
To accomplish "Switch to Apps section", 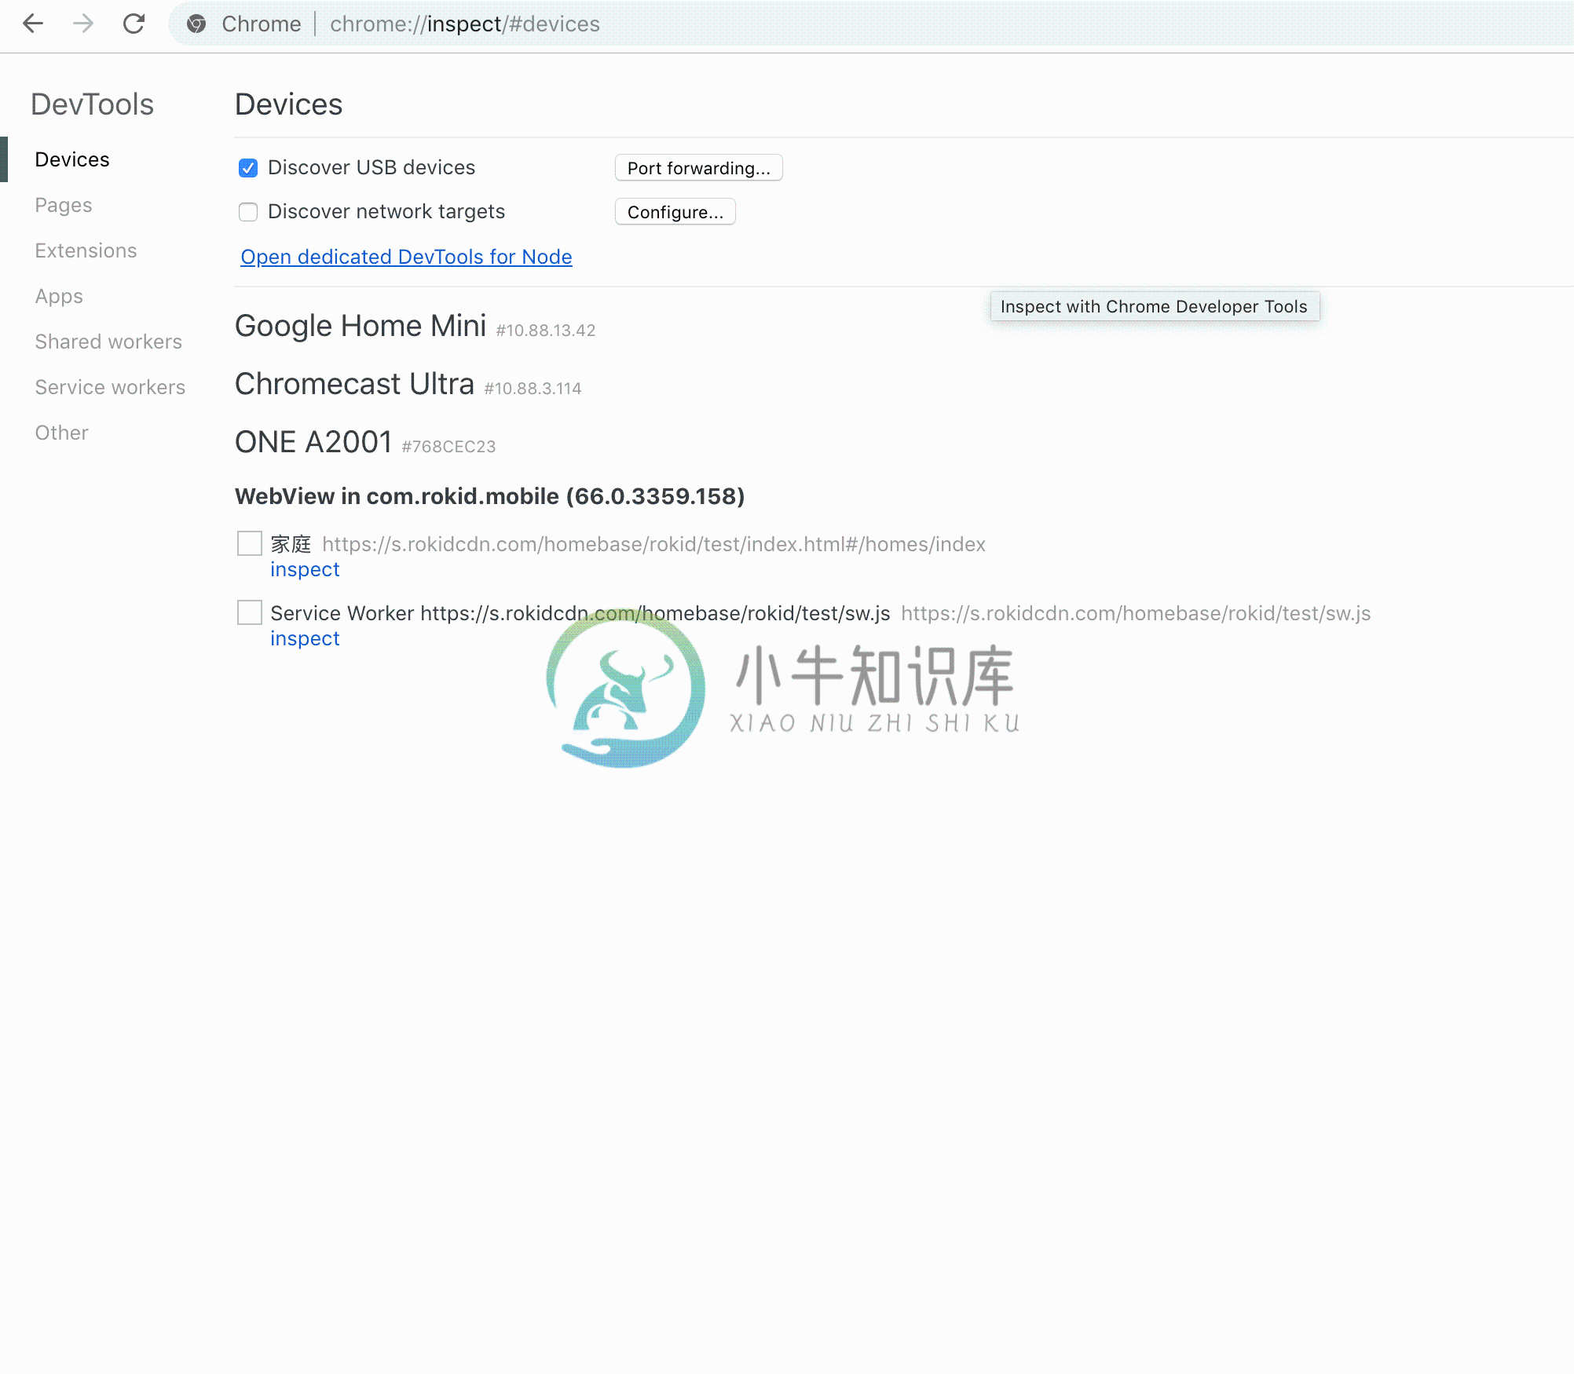I will pyautogui.click(x=59, y=296).
